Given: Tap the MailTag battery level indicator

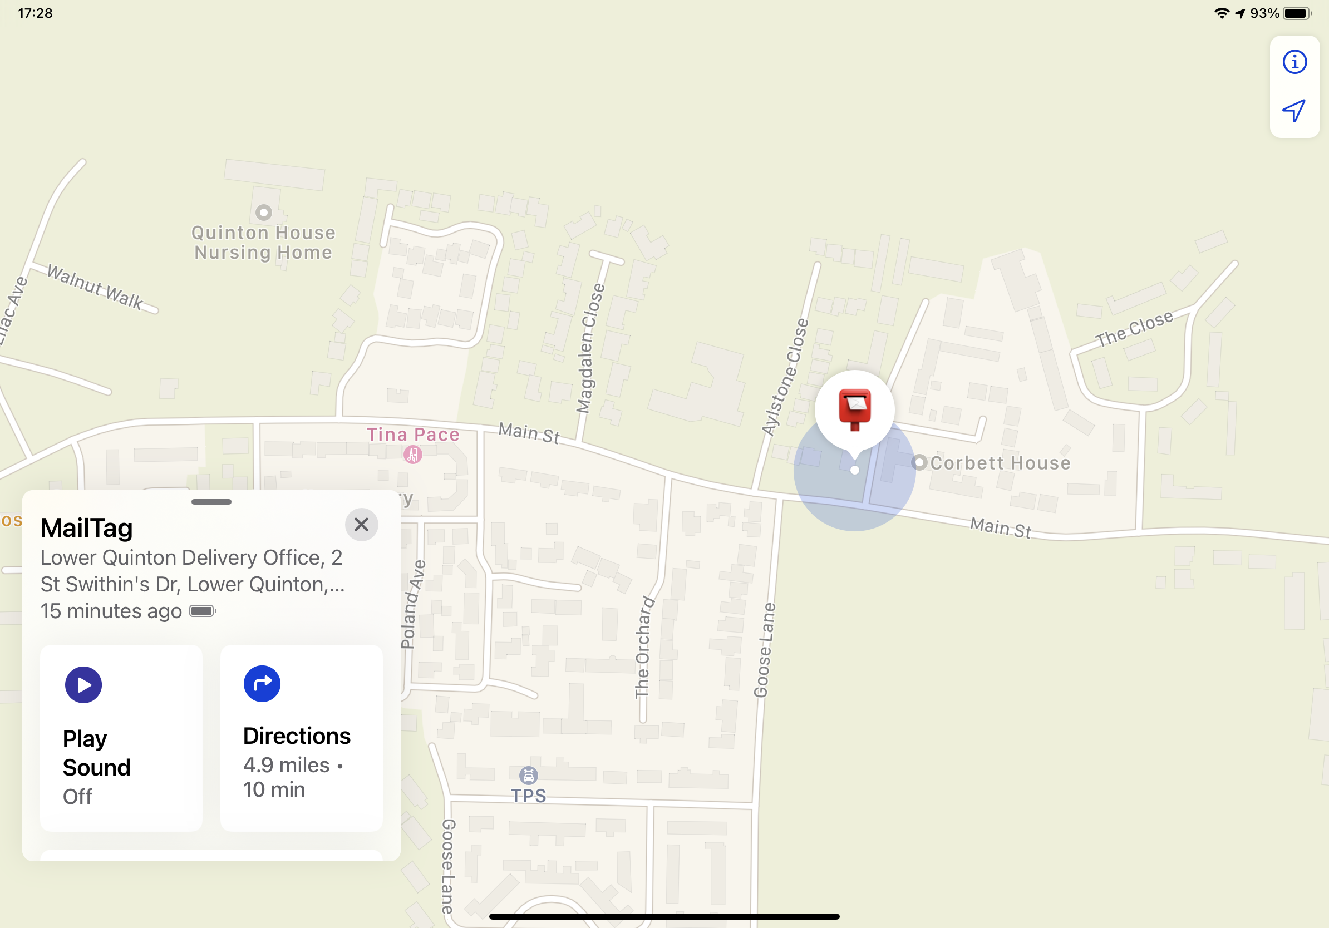Looking at the screenshot, I should pyautogui.click(x=203, y=611).
